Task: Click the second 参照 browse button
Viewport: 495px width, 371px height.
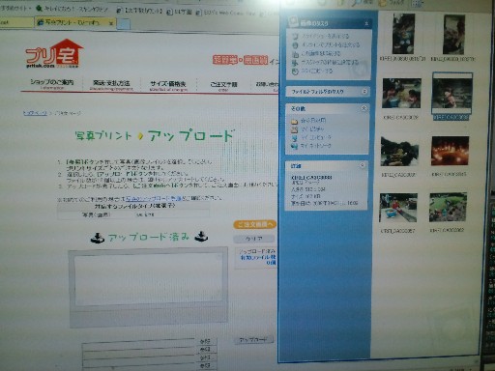Action: 206,349
